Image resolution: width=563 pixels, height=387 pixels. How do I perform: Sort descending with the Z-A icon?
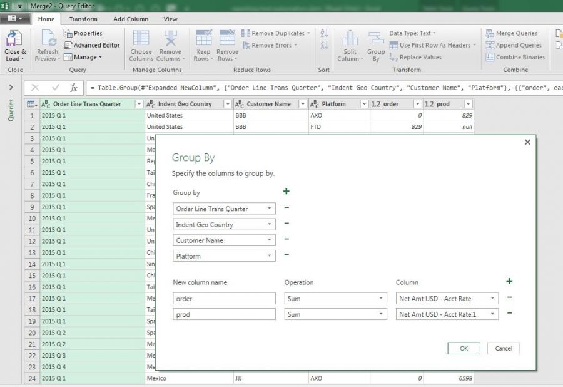[324, 45]
